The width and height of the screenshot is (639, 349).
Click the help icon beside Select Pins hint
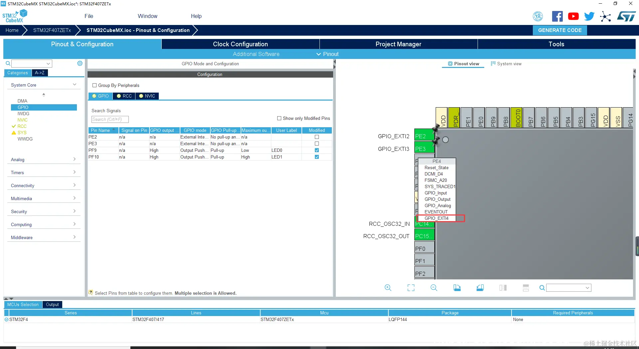coord(91,292)
